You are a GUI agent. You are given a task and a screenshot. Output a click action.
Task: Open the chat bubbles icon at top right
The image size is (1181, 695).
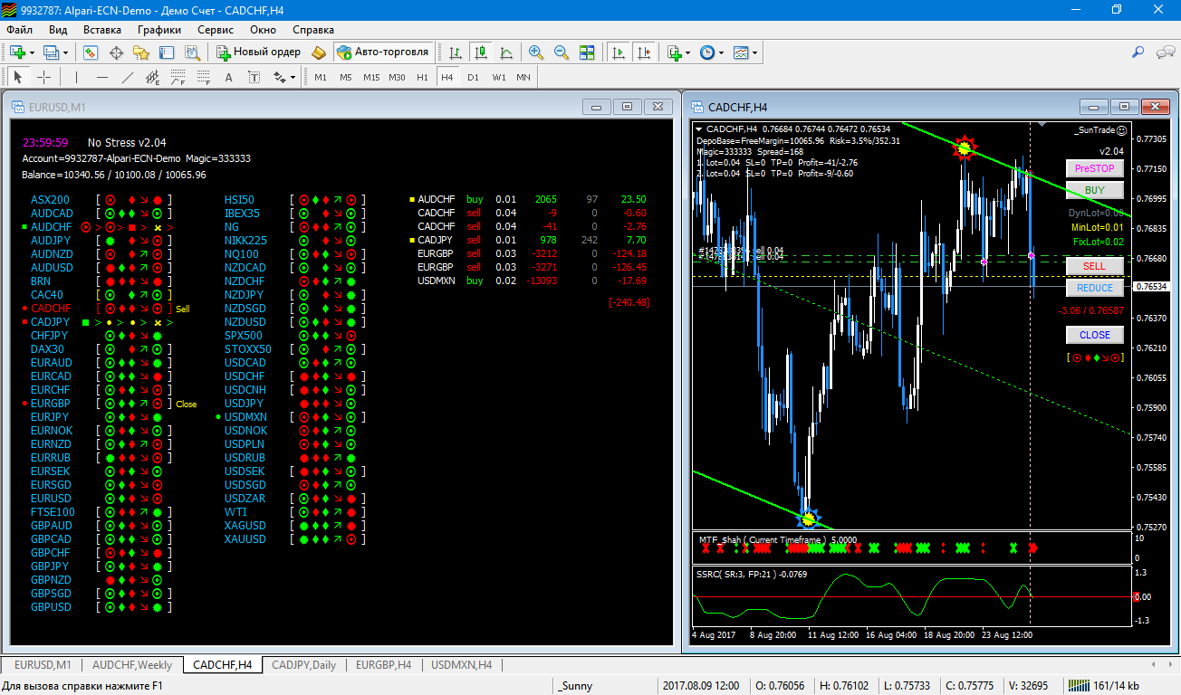(1166, 52)
